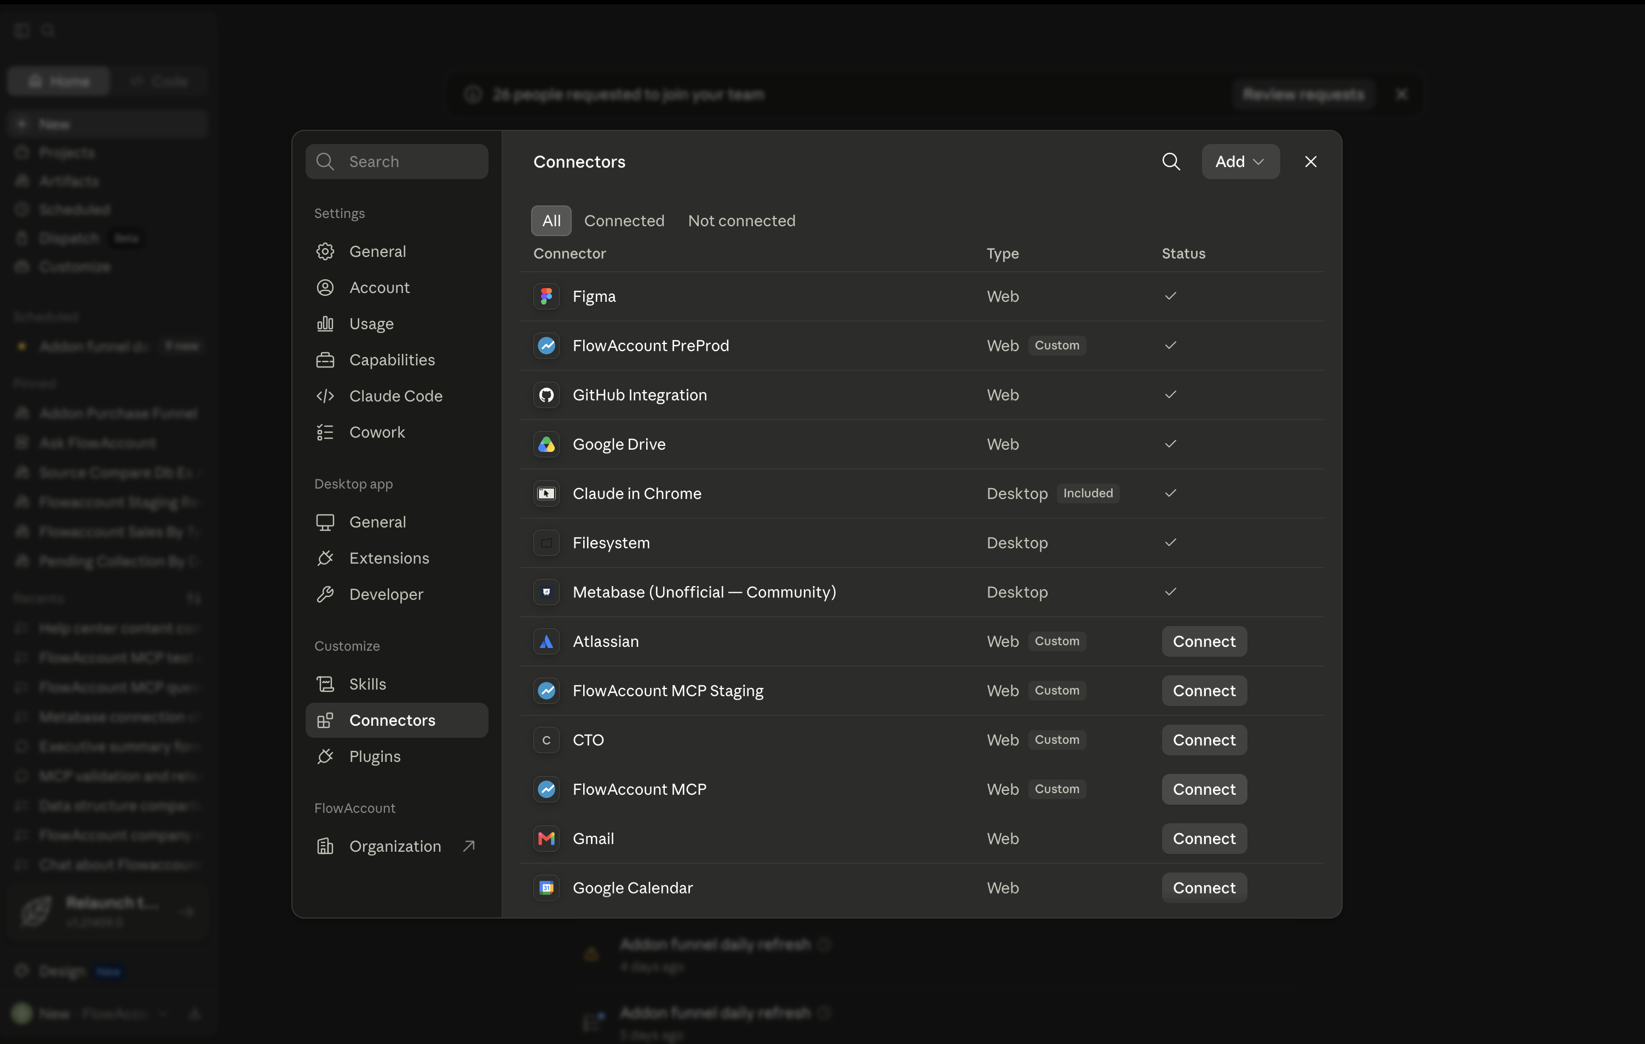Show All connectors tab
Image resolution: width=1645 pixels, height=1044 pixels.
pyautogui.click(x=550, y=221)
